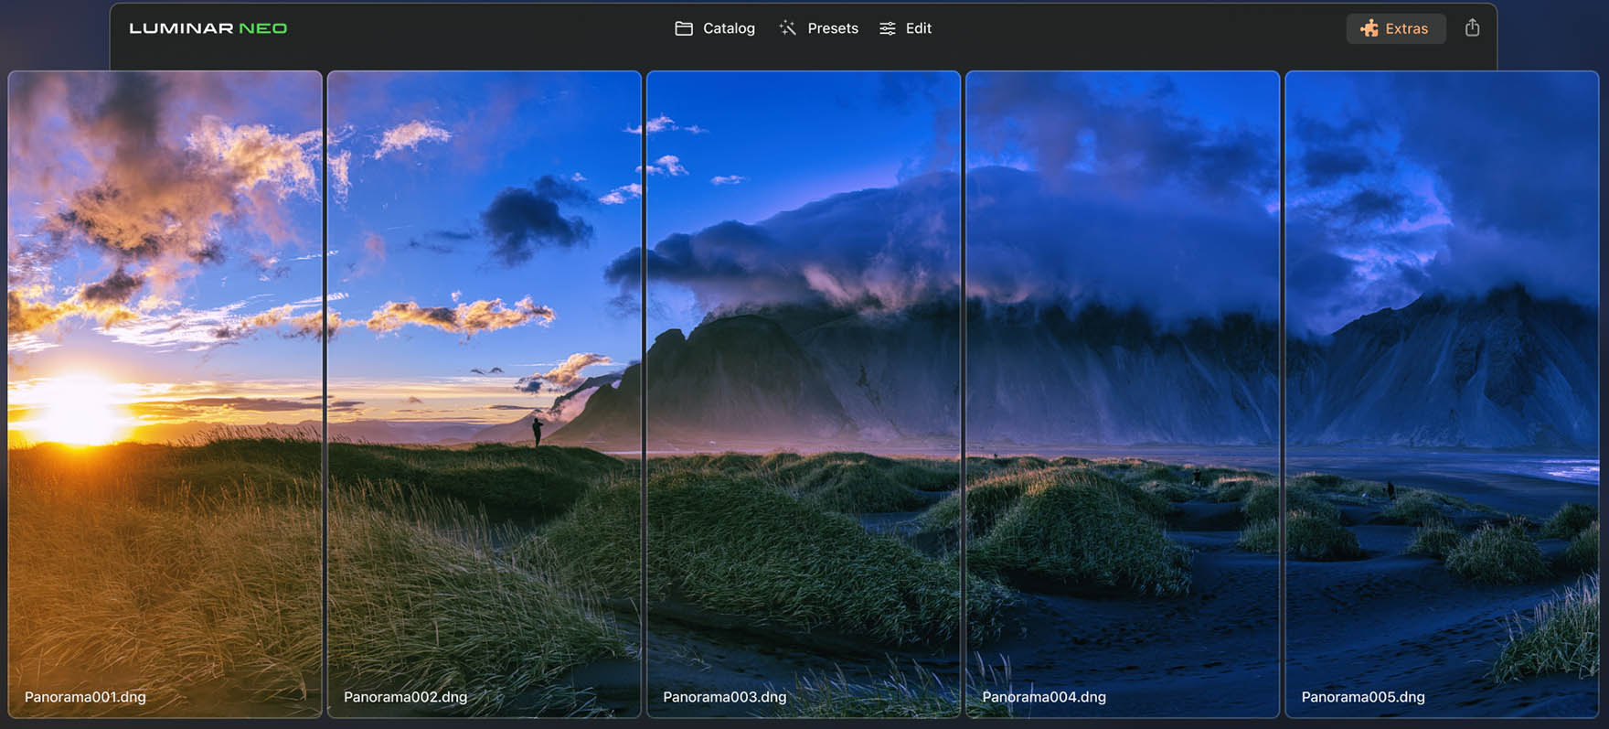Click the Panorama005.dng file name label

[1362, 697]
